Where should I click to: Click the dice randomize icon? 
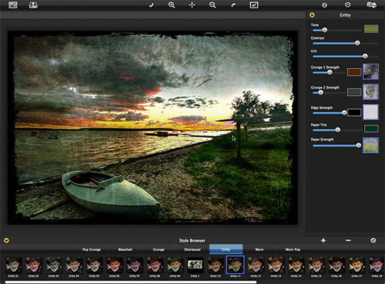[x=371, y=5]
